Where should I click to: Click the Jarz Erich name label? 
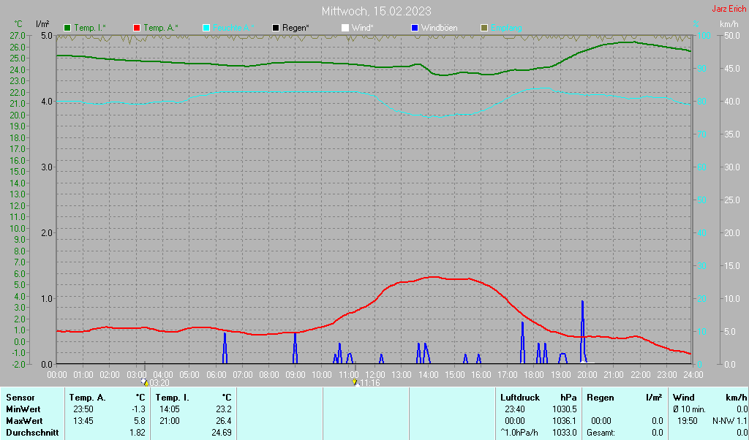tap(729, 9)
